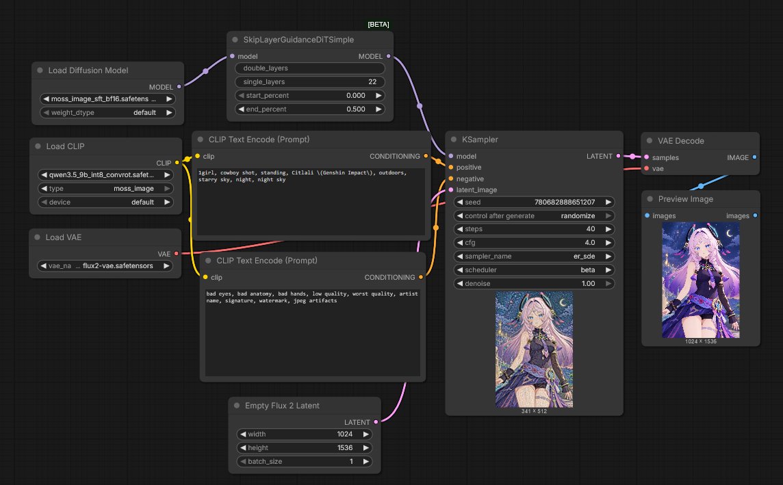Collapse the KSampler node using its title dot
Viewport: 783px width, 485px height.
coord(453,140)
